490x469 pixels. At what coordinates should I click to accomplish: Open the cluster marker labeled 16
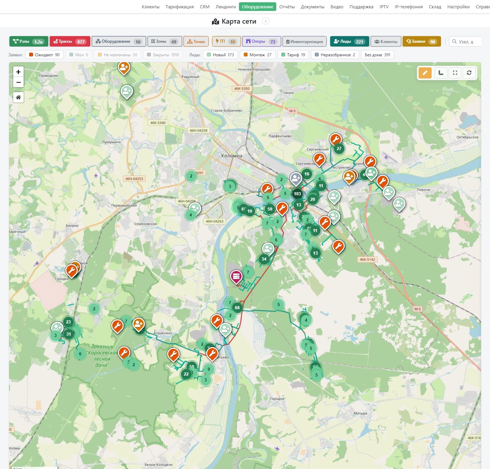click(307, 174)
